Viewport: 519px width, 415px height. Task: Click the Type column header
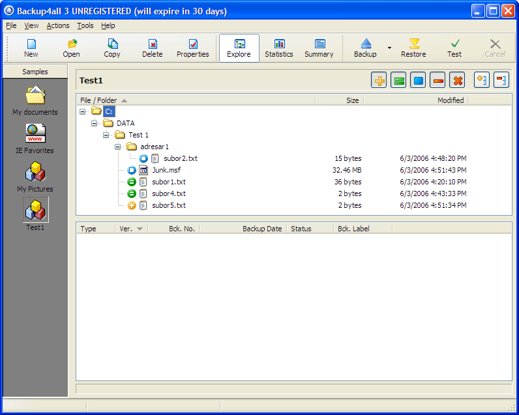point(96,229)
